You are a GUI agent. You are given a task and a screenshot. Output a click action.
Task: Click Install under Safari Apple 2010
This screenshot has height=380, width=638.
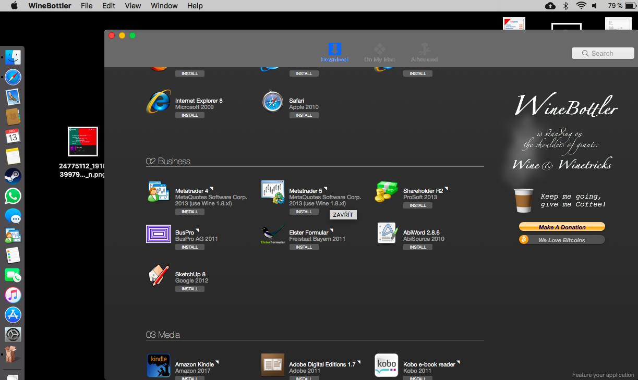point(304,115)
